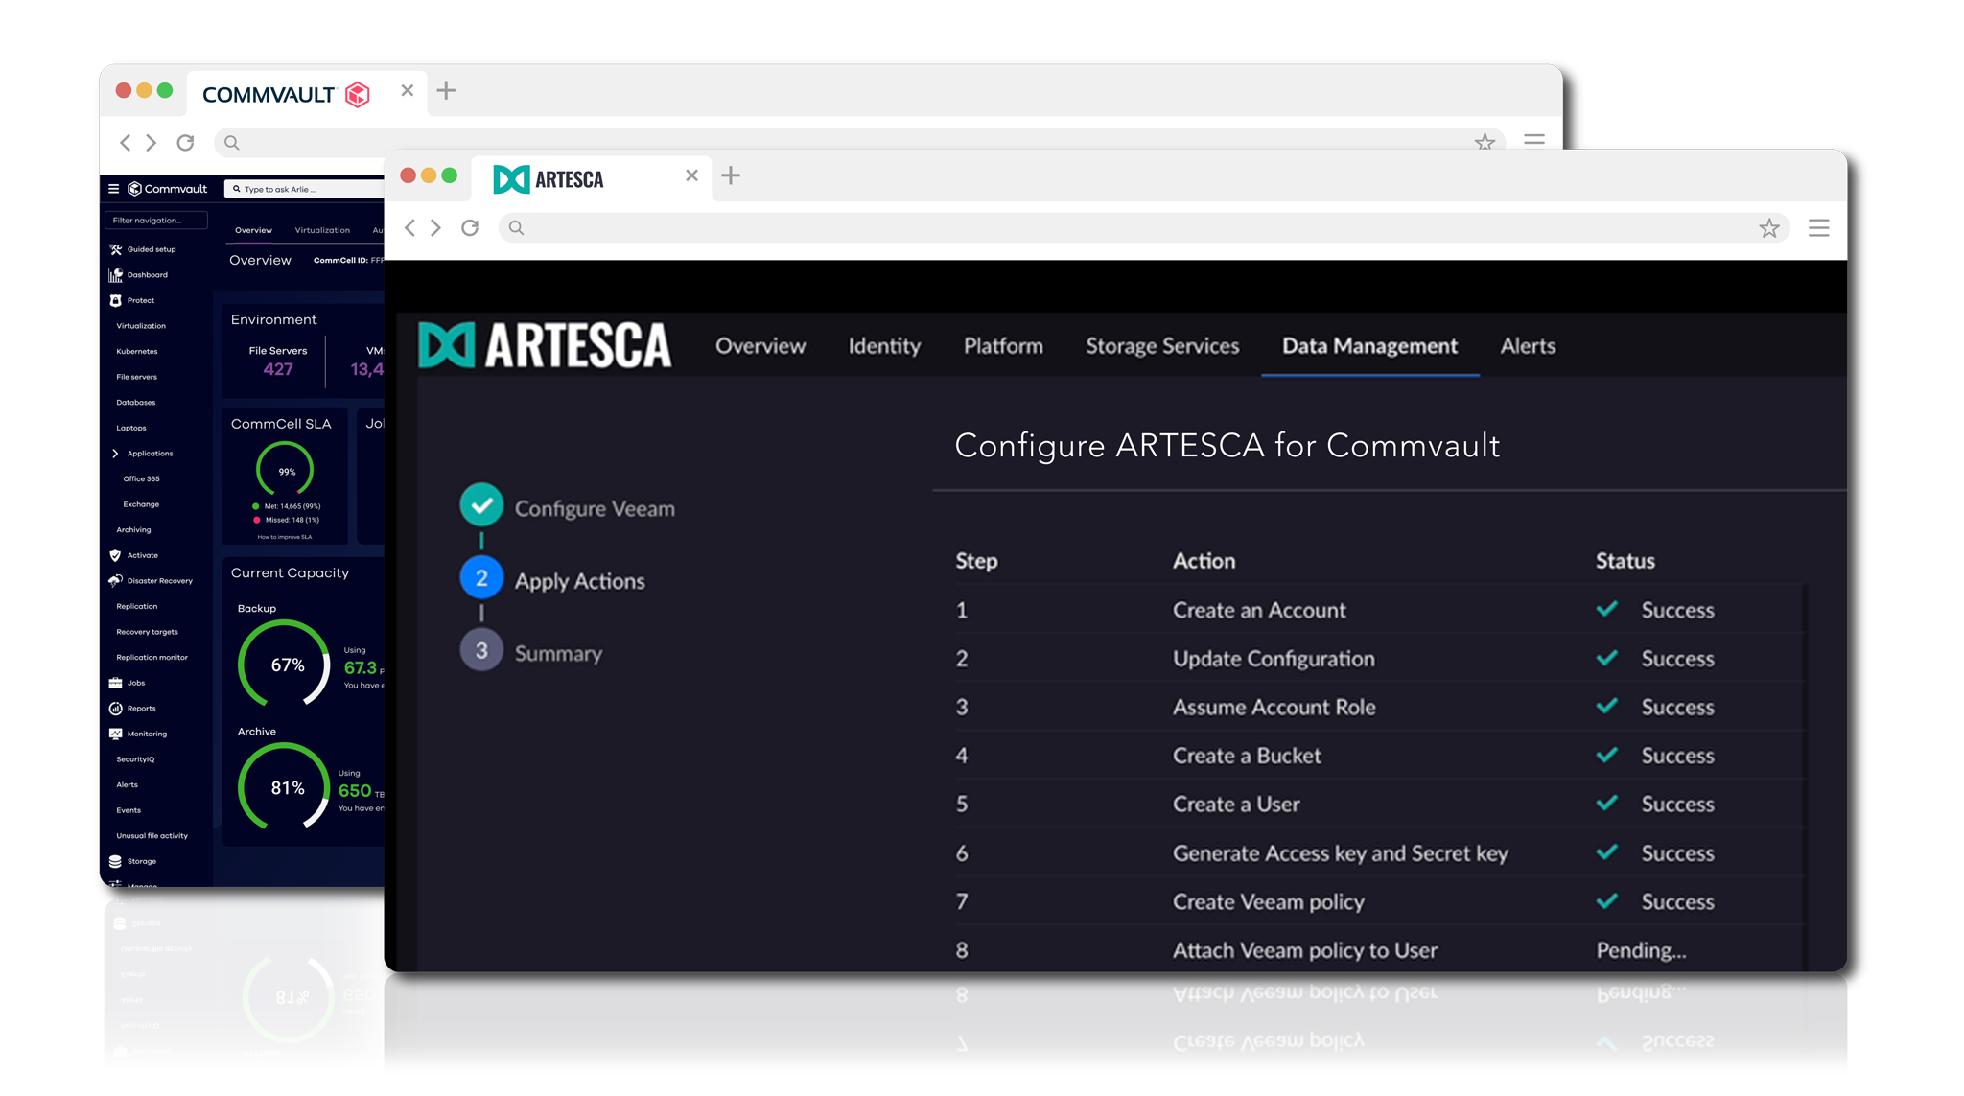Viewport: 1964px width, 1096px height.
Task: Switch to the Storage Services tab
Action: [1162, 346]
